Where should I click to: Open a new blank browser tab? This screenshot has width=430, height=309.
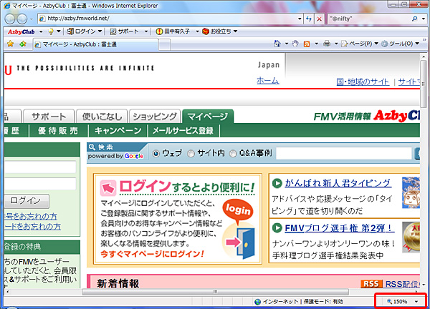165,44
